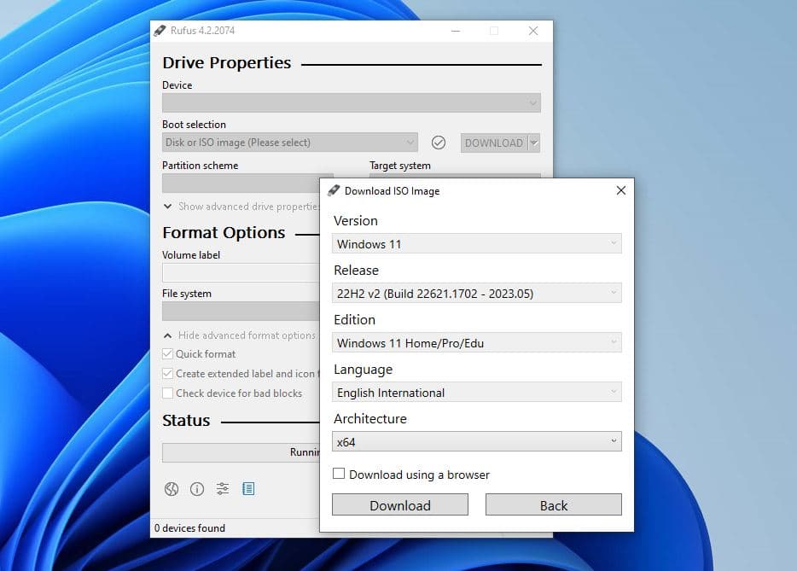Click the Back button
Image resolution: width=797 pixels, height=571 pixels.
pyautogui.click(x=553, y=505)
